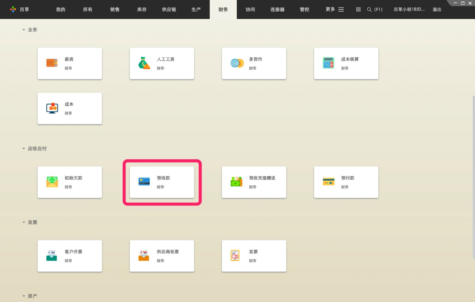Switch to the 供应链 tab

169,9
